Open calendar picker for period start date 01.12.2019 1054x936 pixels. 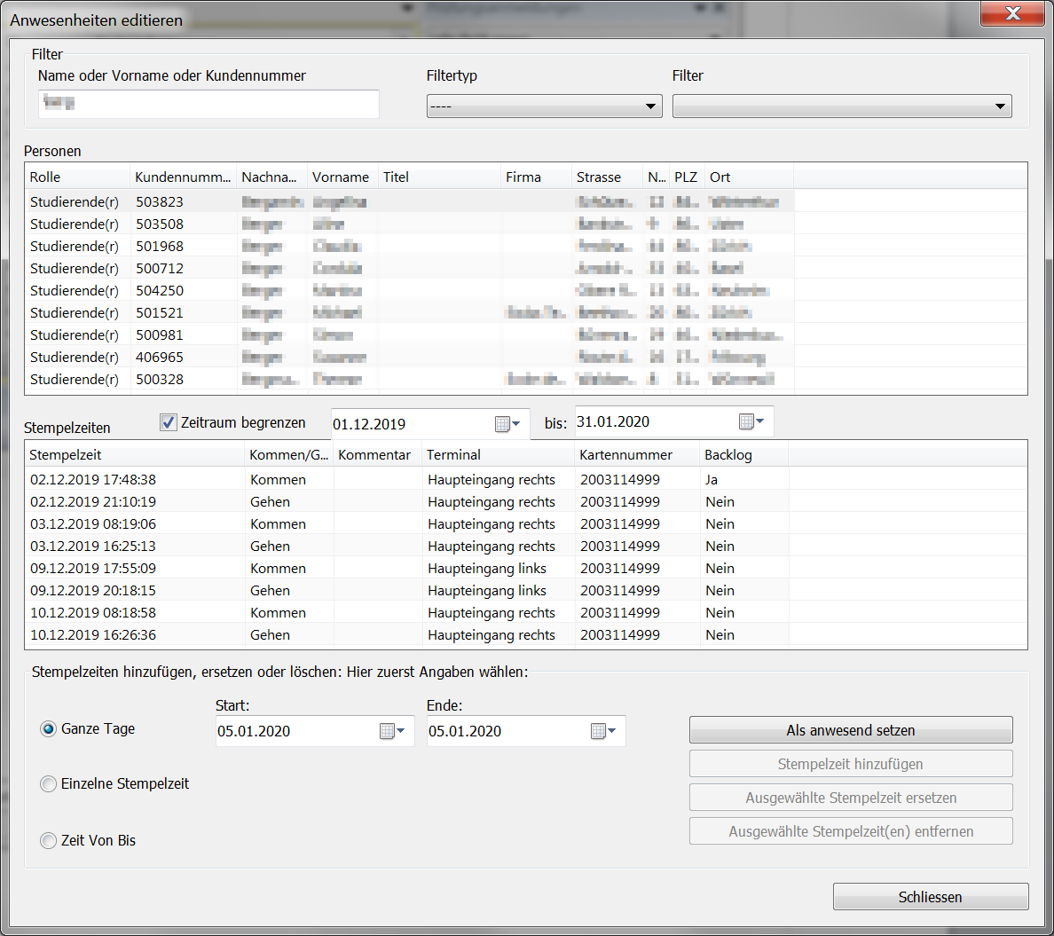coord(507,424)
